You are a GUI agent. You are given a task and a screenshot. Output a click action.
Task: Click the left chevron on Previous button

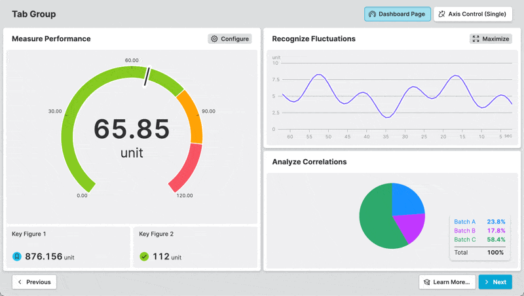(20, 282)
